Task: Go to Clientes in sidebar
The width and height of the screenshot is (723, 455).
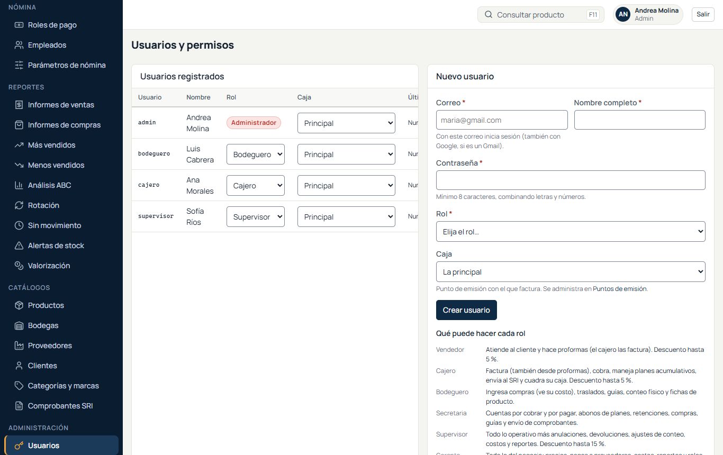Action: tap(61, 366)
